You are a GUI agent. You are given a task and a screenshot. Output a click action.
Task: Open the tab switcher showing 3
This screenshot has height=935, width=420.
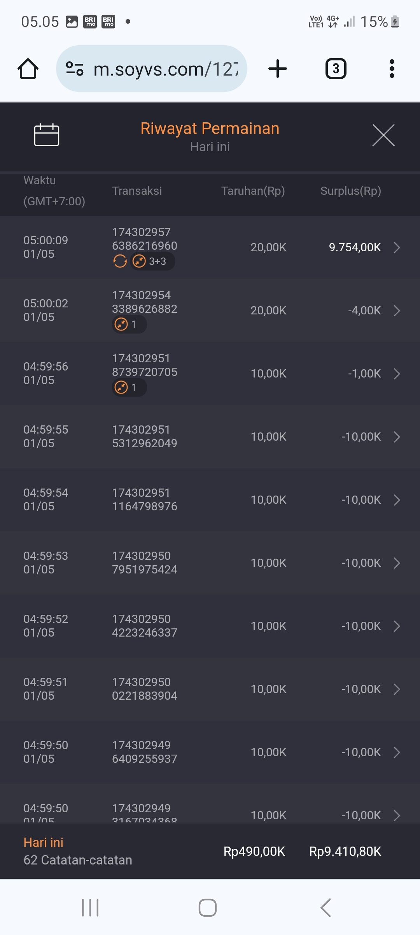coord(336,69)
